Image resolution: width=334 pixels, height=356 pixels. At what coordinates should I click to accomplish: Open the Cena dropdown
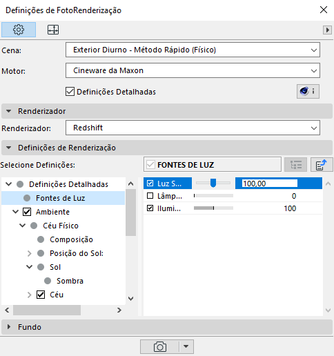click(193, 50)
